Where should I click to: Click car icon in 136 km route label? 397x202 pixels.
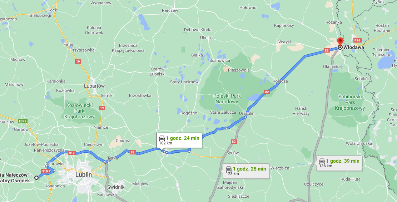coord(322,161)
